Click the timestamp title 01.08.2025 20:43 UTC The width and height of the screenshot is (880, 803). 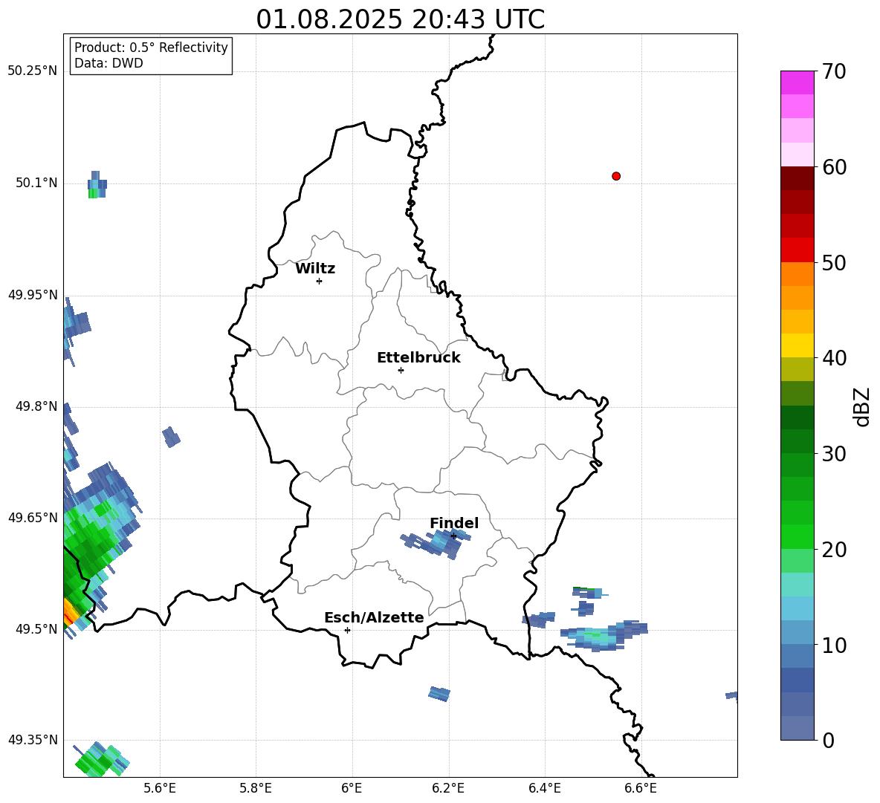click(400, 19)
